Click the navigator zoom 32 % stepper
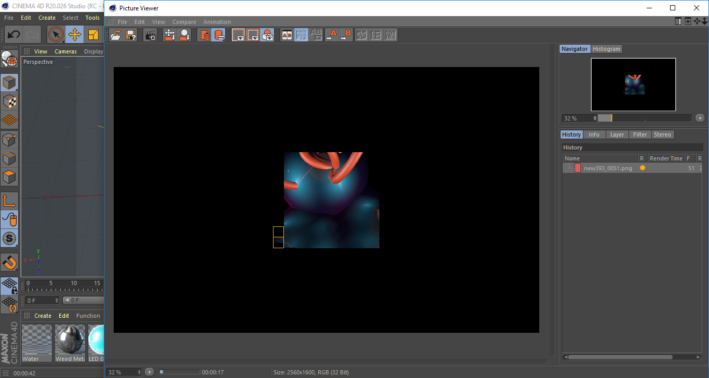This screenshot has width=709, height=378. click(x=595, y=118)
